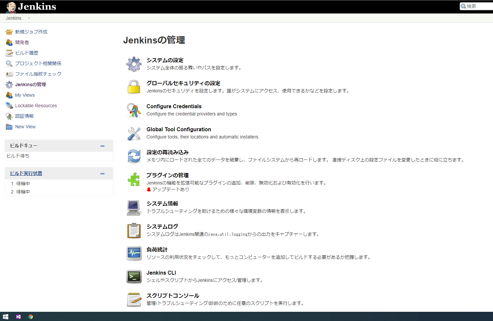Screen dimensions: 493x321
Task: Open システムログ title link
Action: 162,227
